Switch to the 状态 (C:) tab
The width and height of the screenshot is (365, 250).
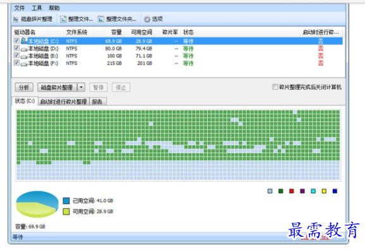point(25,101)
